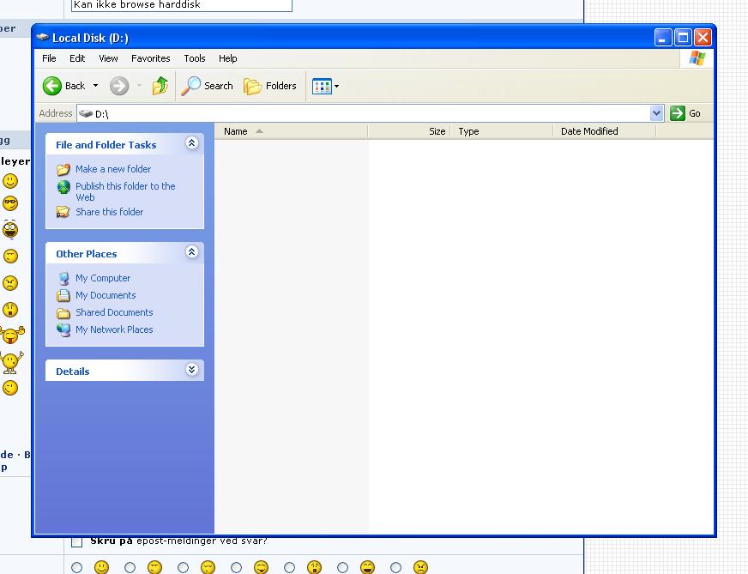Insert the tongue-out smiley with raised hands

(x=12, y=335)
